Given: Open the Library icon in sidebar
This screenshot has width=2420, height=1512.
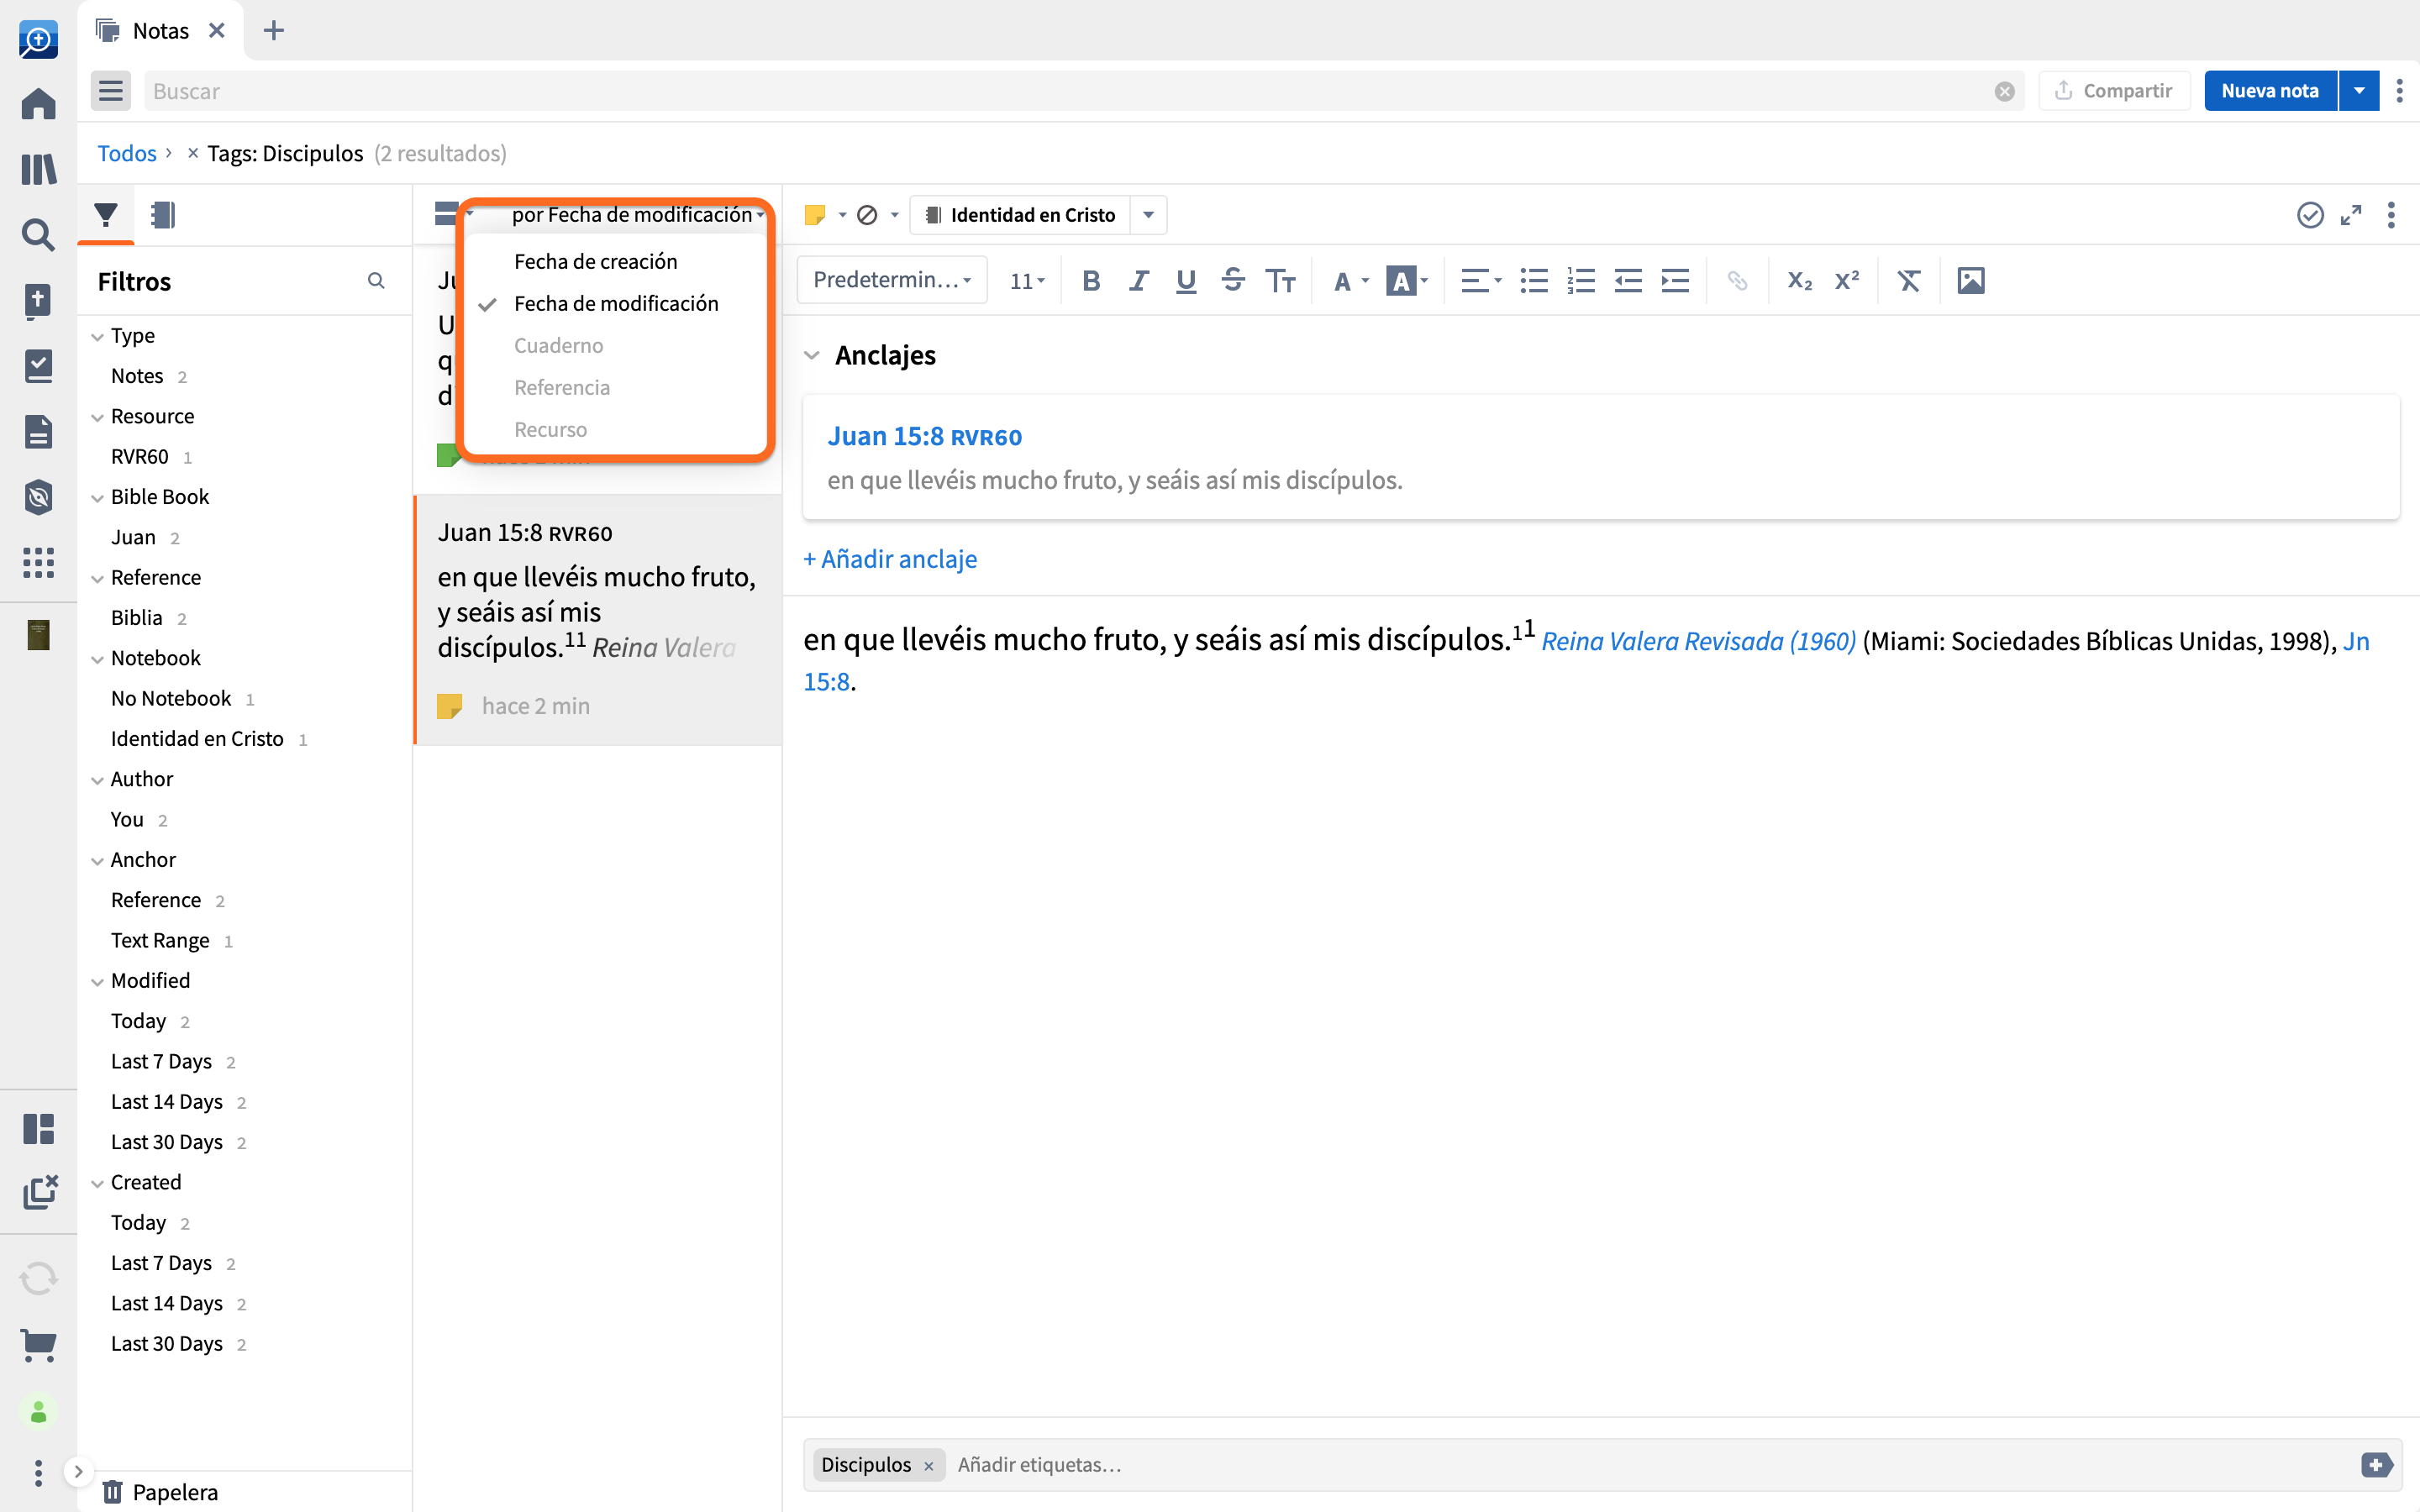Looking at the screenshot, I should tap(38, 168).
